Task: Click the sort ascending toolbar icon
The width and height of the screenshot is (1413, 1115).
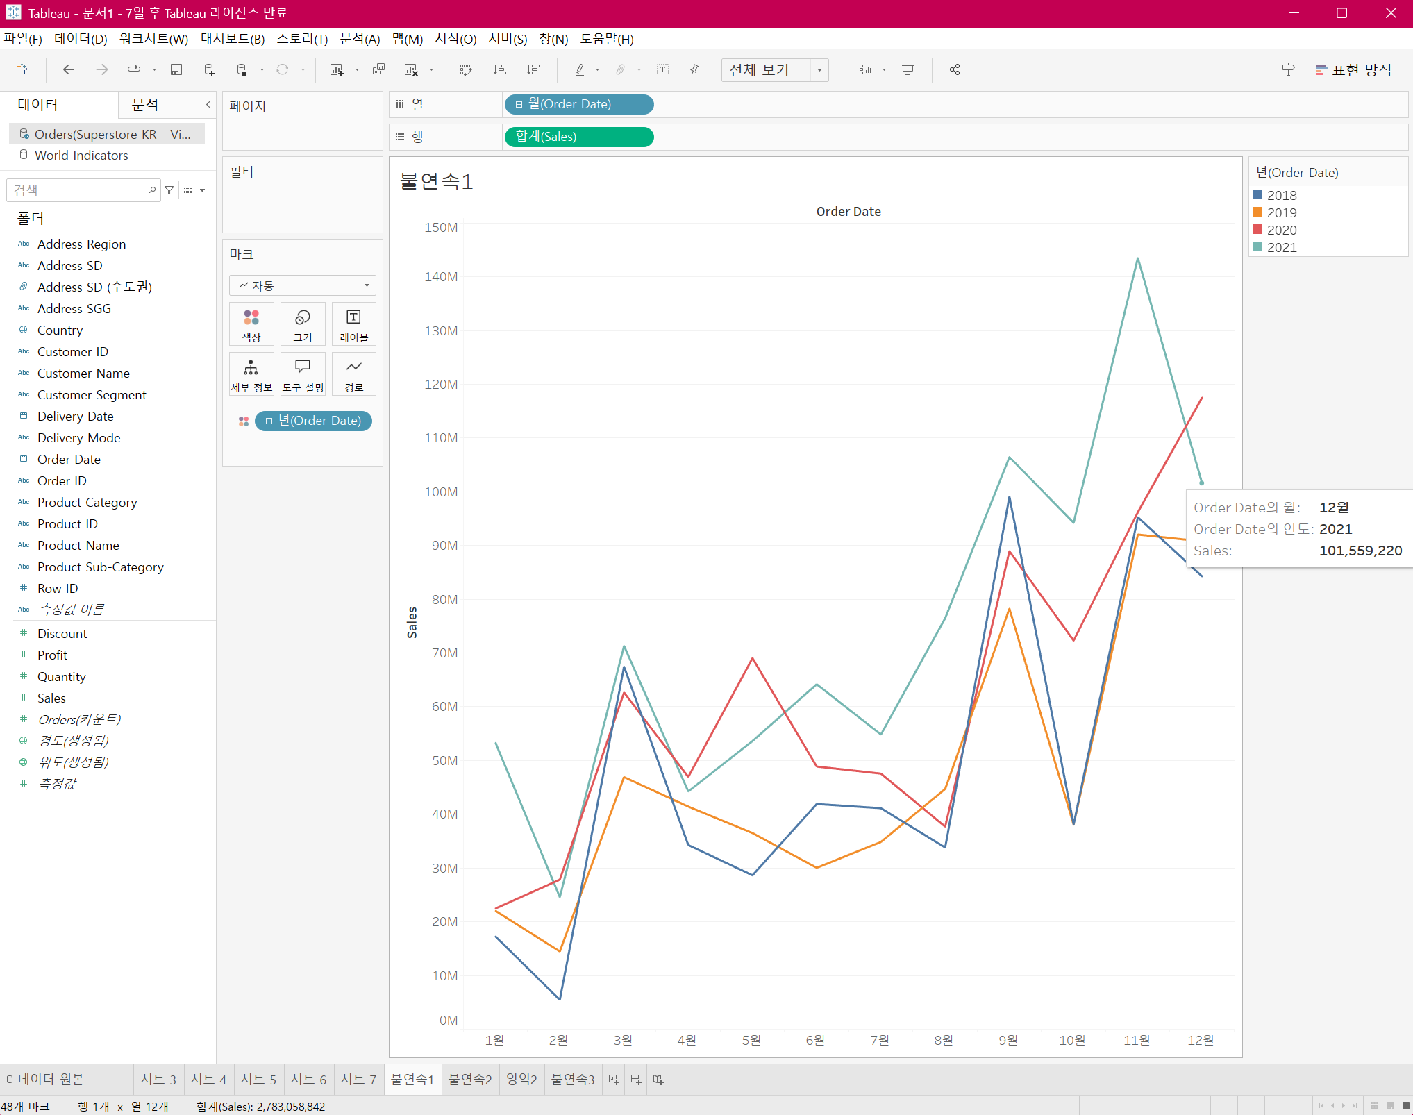Action: [x=499, y=69]
